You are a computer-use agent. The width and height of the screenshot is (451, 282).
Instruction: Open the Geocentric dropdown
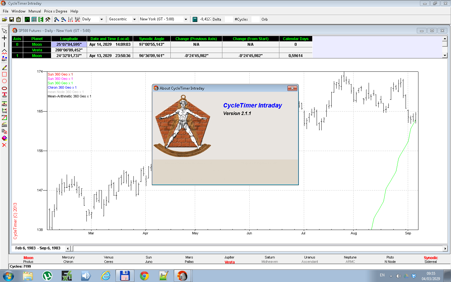pos(134,19)
